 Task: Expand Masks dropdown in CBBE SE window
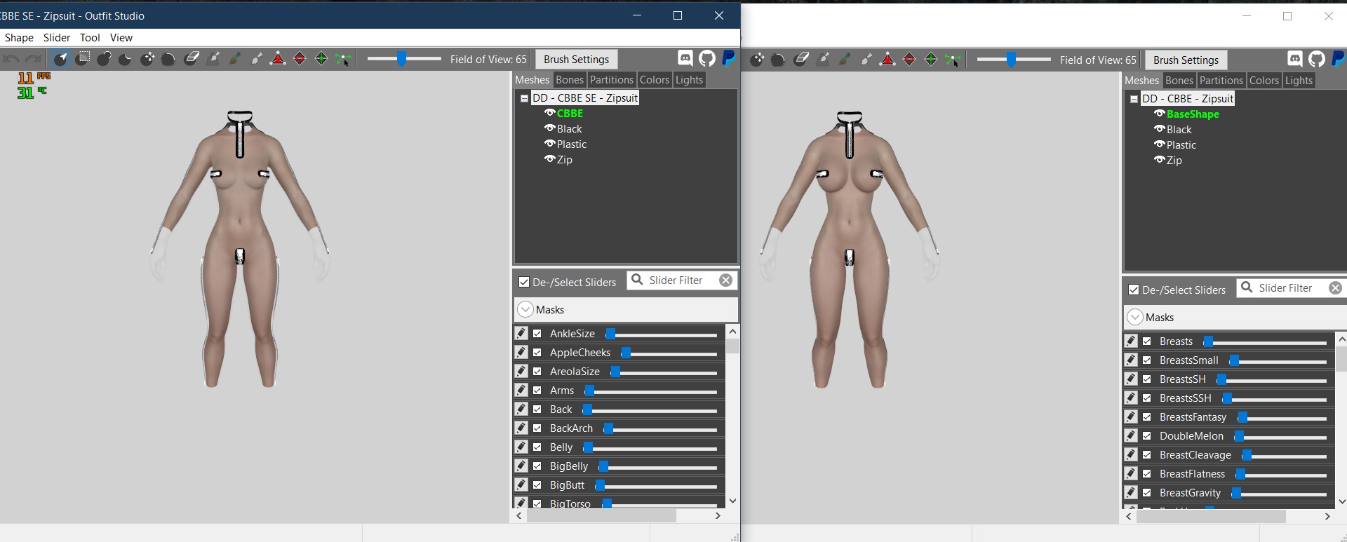[525, 309]
